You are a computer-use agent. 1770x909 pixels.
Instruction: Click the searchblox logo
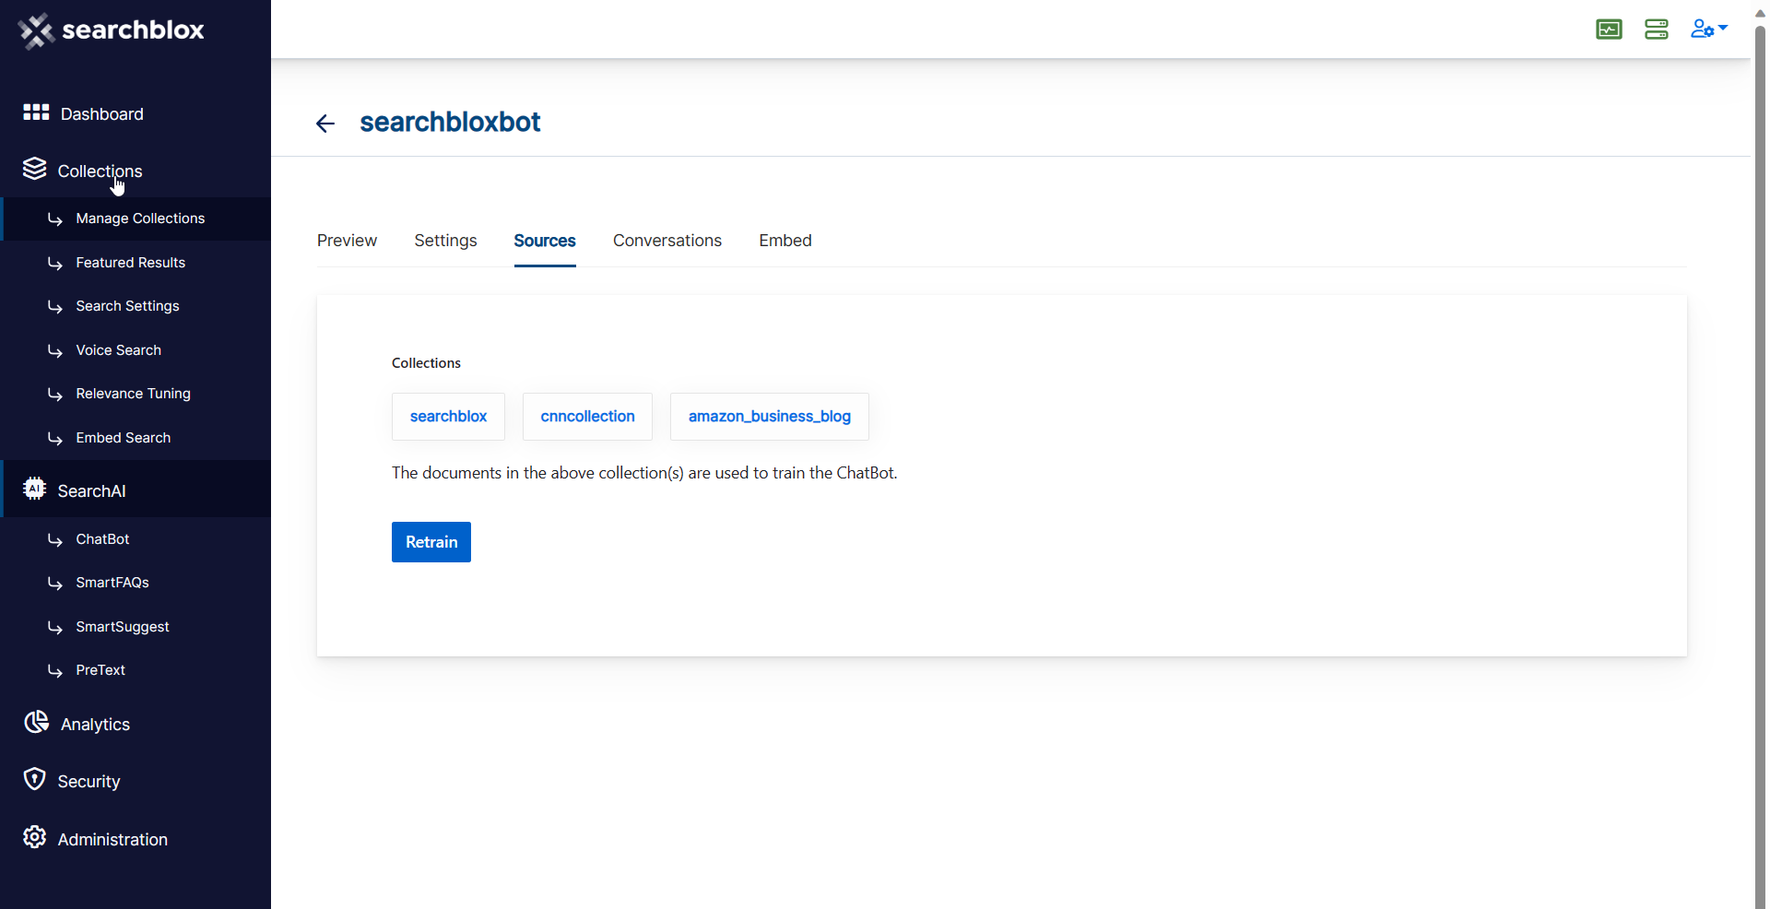(111, 30)
